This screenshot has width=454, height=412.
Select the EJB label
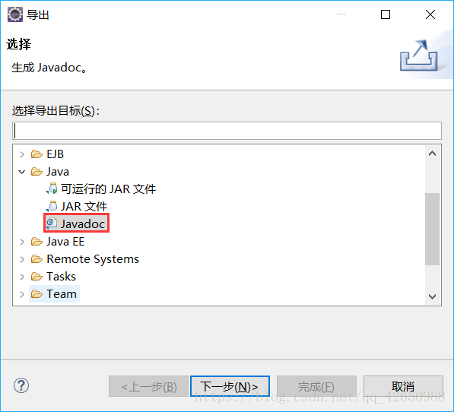click(55, 154)
